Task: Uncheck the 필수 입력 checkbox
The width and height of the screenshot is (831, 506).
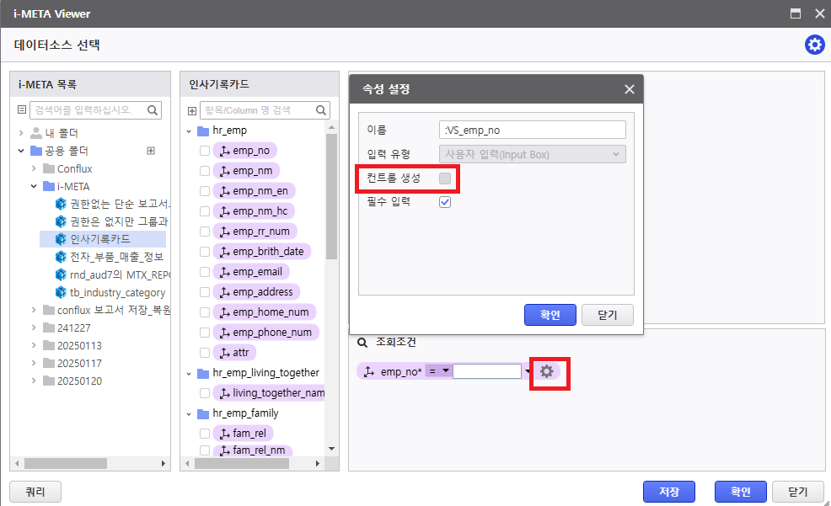Action: click(445, 202)
